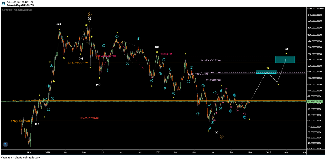Select the white (w) wave label
This screenshot has width=326, height=160.
98,85
